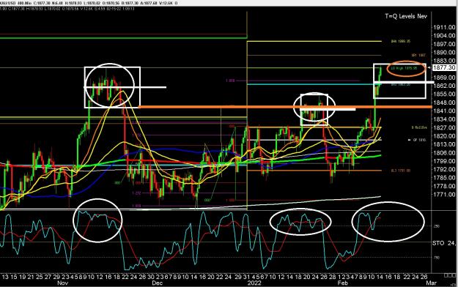The height and width of the screenshot is (287, 458).
Task: Click the 1890.00 price axis label
Action: point(444,53)
